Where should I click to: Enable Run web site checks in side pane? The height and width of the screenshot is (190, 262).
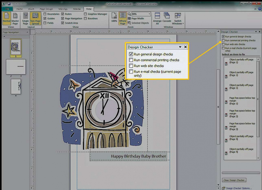[223, 44]
